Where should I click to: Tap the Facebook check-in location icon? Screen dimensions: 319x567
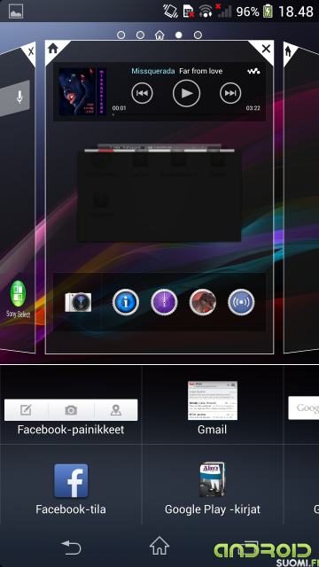click(x=116, y=410)
